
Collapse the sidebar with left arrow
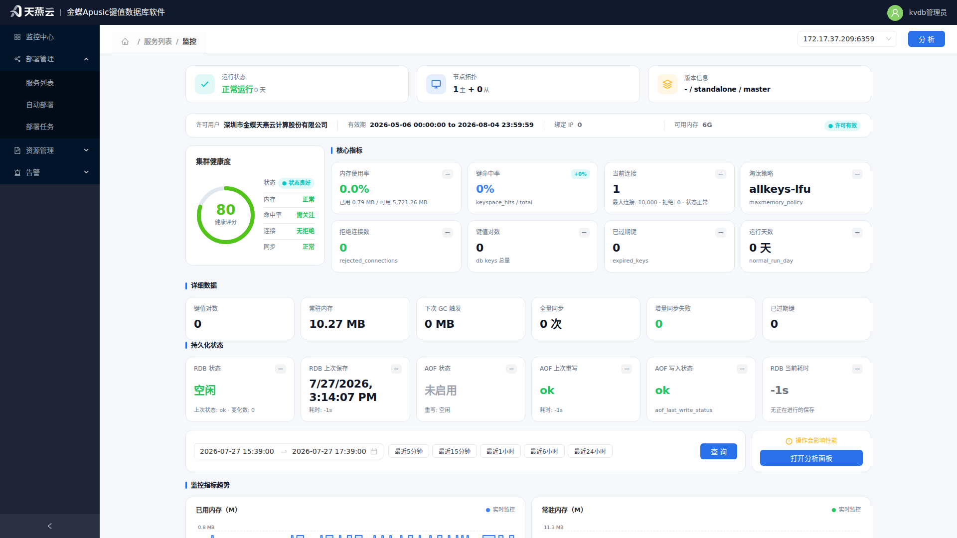coord(50,526)
